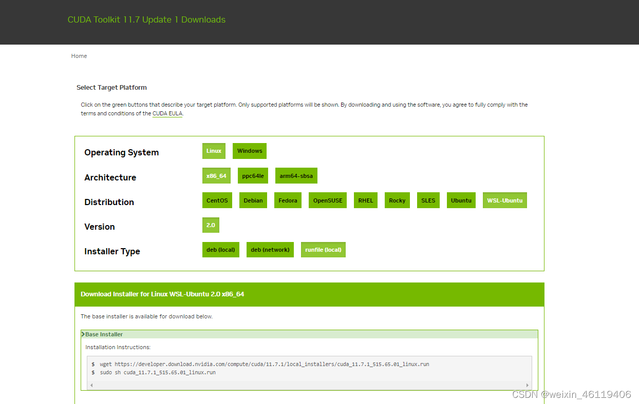Pick the Rocky distribution
The image size is (639, 404).
(x=397, y=200)
